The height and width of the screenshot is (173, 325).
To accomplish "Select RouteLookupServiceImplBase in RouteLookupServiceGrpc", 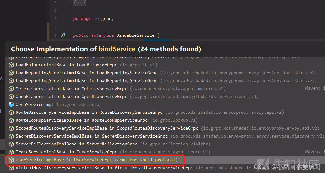I will point(166,120).
